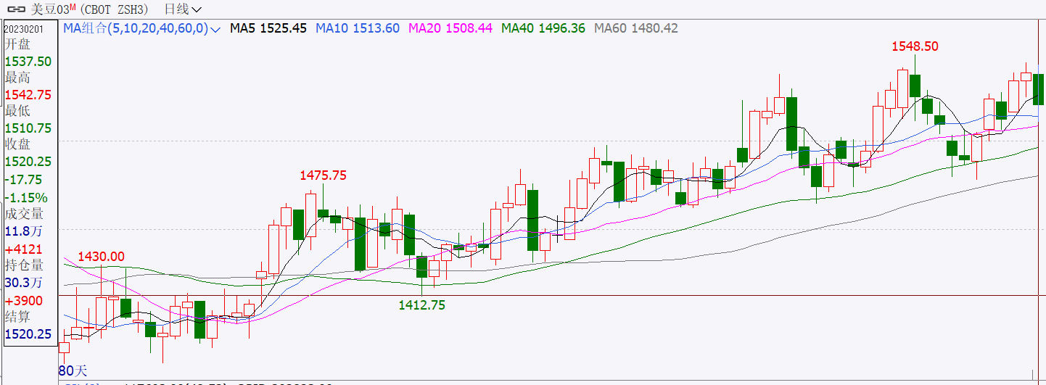
Task: Click the 结算 label
Action: tap(18, 317)
